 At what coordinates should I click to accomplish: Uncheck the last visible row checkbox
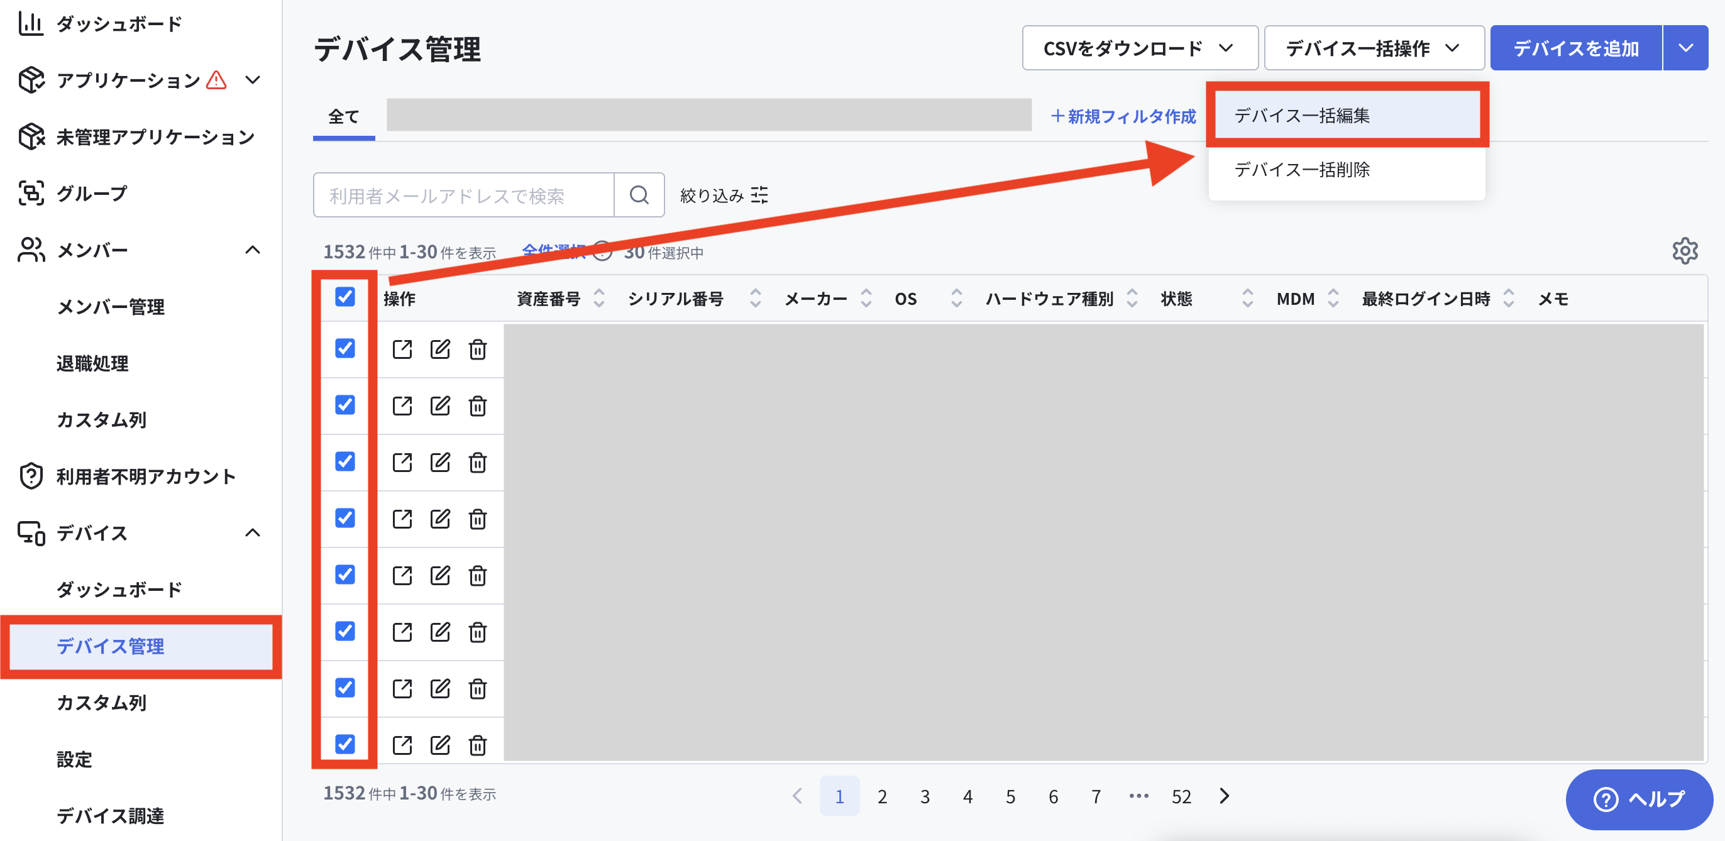[x=345, y=744]
